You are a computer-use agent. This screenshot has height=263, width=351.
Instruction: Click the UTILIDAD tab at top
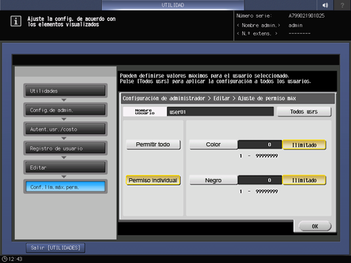(x=173, y=5)
